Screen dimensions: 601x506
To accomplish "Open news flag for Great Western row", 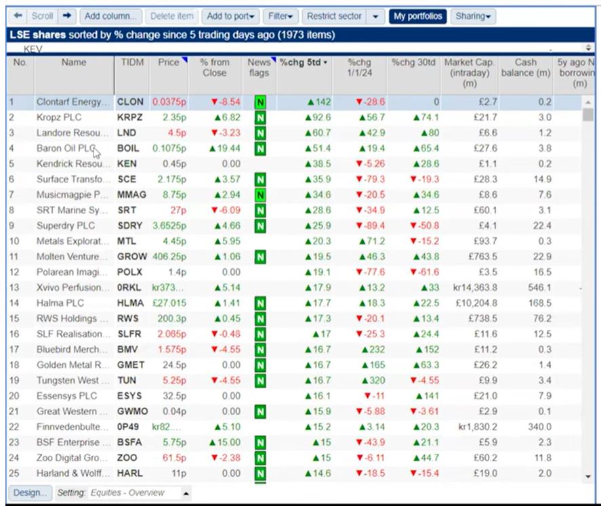I will tap(260, 412).
